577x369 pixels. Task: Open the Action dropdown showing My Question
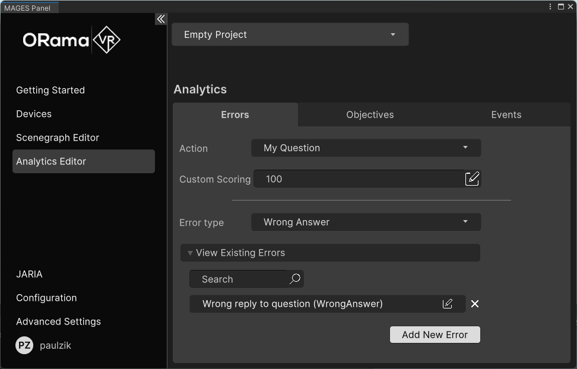366,148
